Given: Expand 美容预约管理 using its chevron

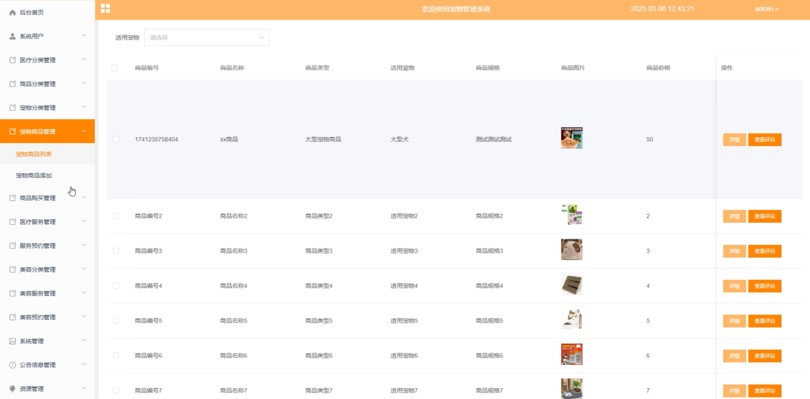Looking at the screenshot, I should 83,317.
